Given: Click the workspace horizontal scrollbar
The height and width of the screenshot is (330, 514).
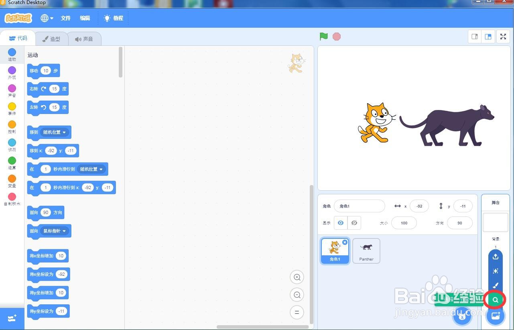Looking at the screenshot, I should pyautogui.click(x=262, y=327).
